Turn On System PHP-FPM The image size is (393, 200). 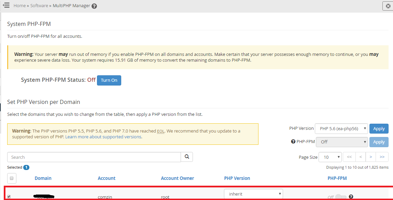[x=109, y=80]
